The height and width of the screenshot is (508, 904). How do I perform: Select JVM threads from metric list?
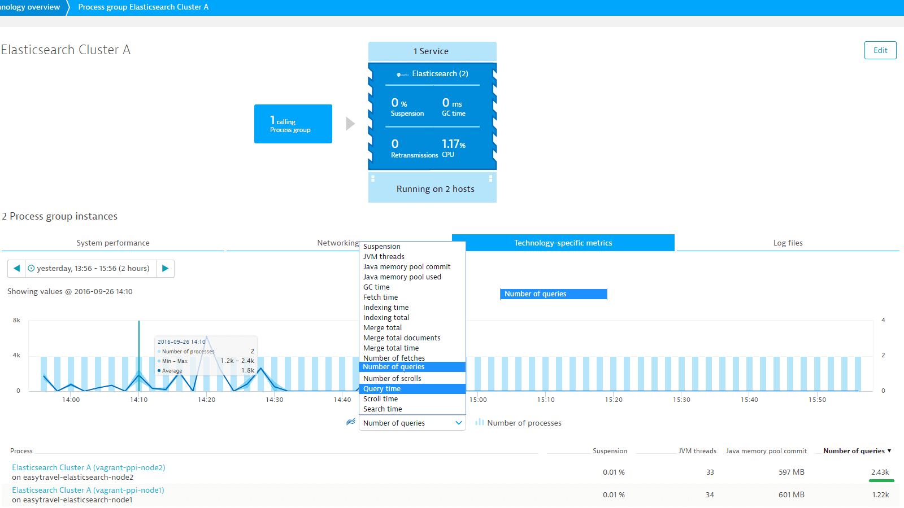[412, 257]
